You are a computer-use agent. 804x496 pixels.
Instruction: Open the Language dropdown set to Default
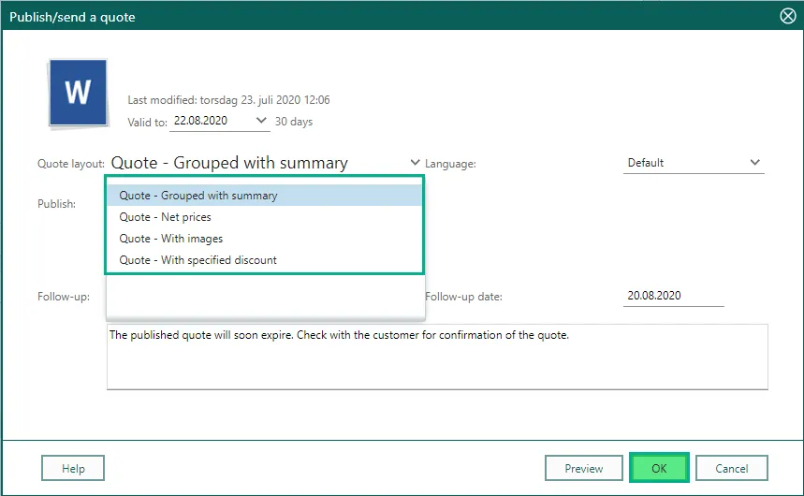point(694,163)
